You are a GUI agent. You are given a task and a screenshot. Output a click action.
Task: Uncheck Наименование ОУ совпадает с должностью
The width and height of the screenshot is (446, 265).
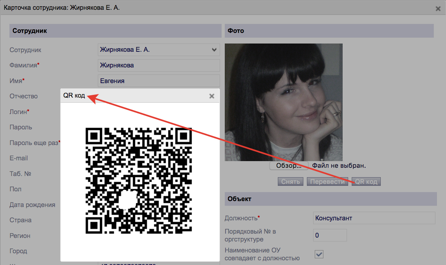click(x=319, y=254)
